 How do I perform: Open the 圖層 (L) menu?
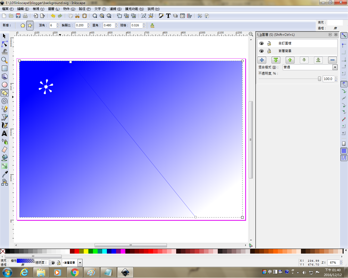tap(54, 9)
